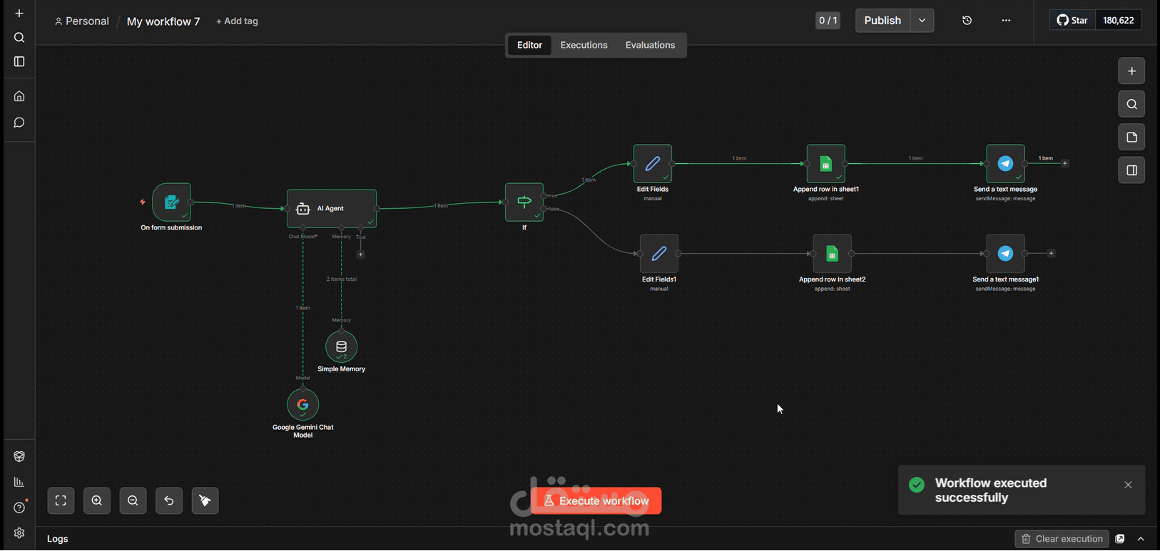Open the three-dots workflow menu
The image size is (1160, 551).
pos(1006,21)
